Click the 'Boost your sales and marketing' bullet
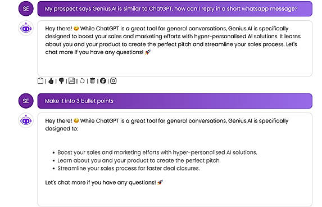 pos(157,152)
